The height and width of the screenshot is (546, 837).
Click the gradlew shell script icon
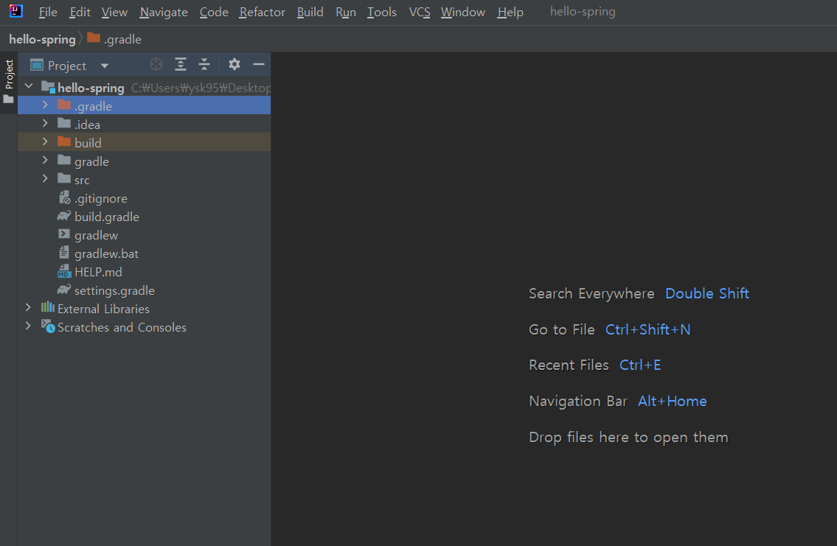coord(64,234)
